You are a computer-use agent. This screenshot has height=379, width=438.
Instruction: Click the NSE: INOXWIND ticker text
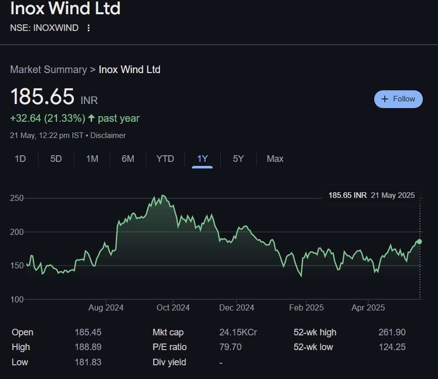click(x=44, y=28)
